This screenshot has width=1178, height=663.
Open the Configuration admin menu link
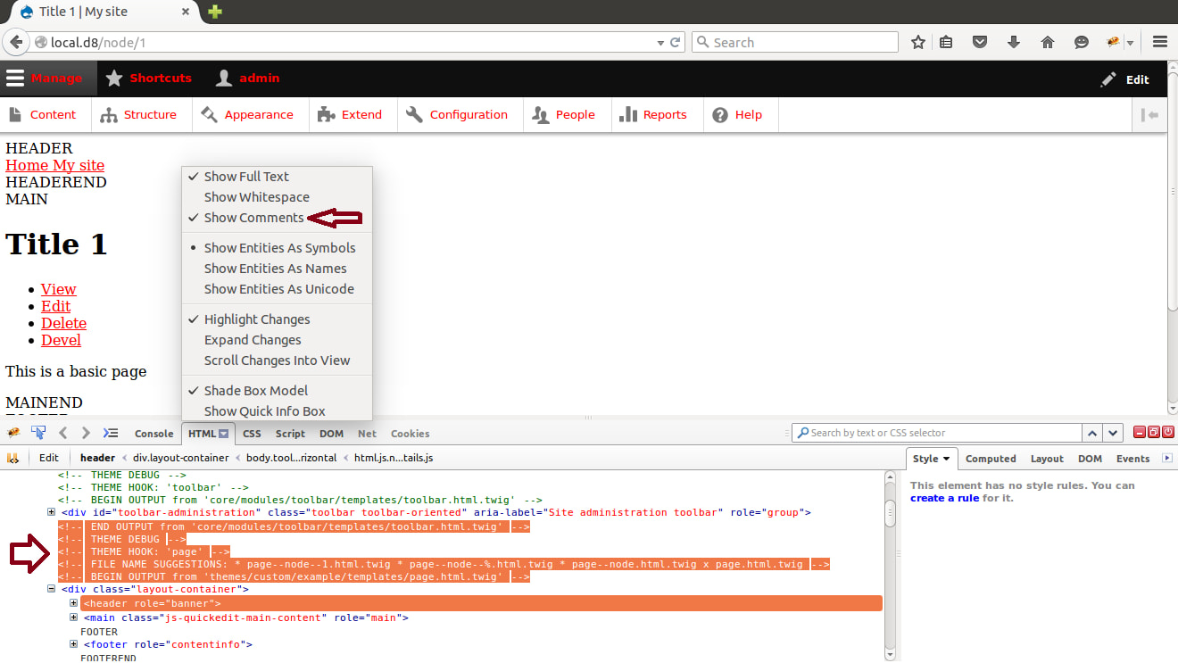(x=456, y=114)
